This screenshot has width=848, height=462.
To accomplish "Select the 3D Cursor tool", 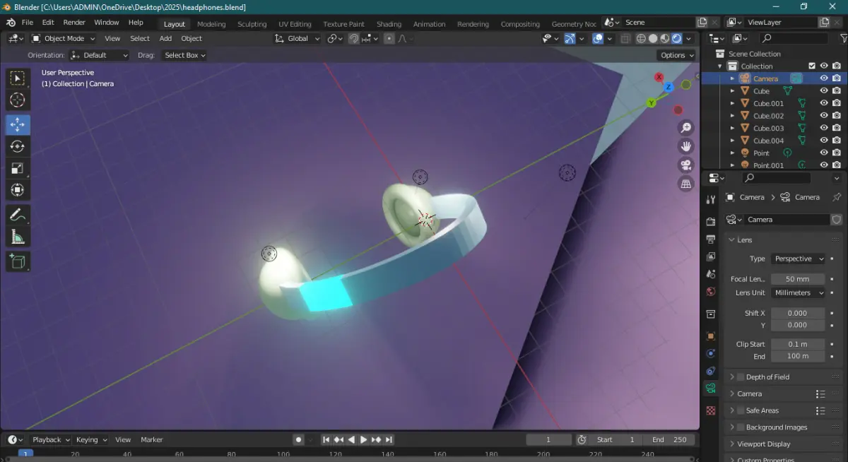I will [x=18, y=100].
